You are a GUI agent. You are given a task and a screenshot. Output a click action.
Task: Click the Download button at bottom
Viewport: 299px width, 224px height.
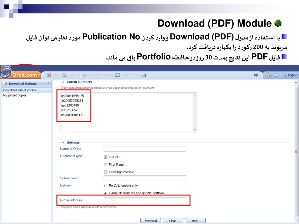point(150,220)
